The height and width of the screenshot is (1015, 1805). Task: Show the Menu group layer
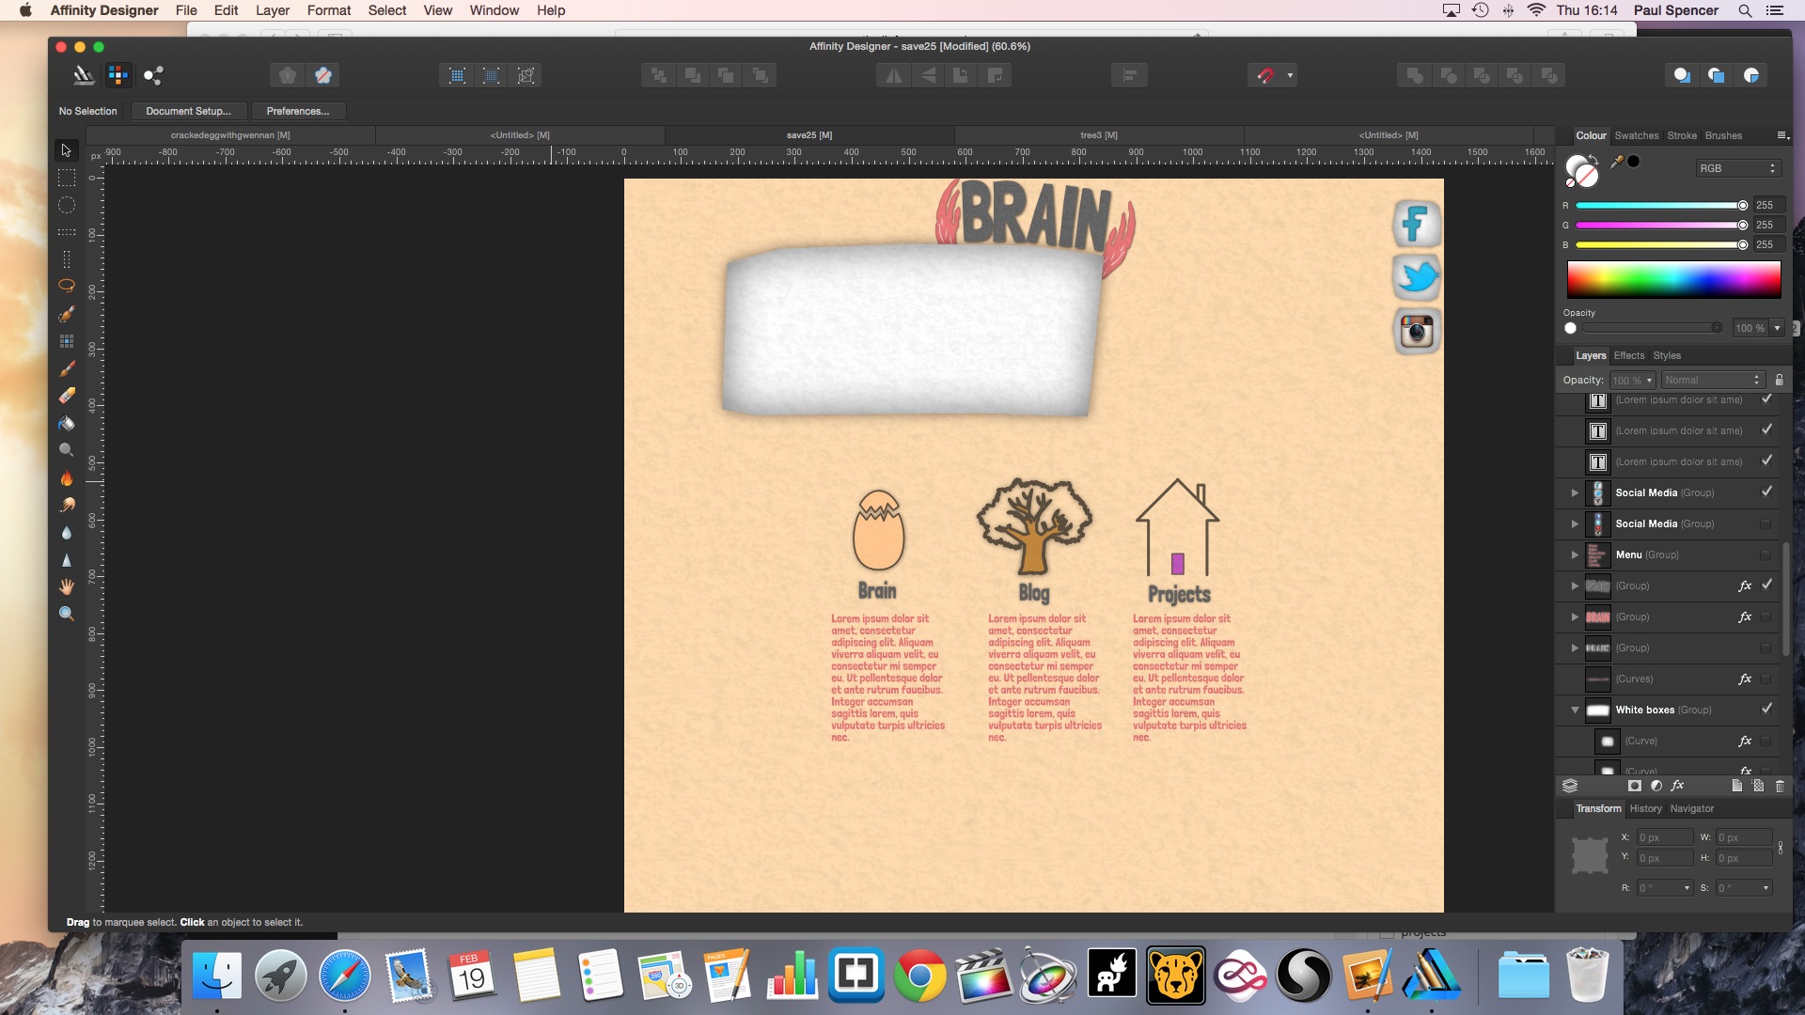(1766, 554)
